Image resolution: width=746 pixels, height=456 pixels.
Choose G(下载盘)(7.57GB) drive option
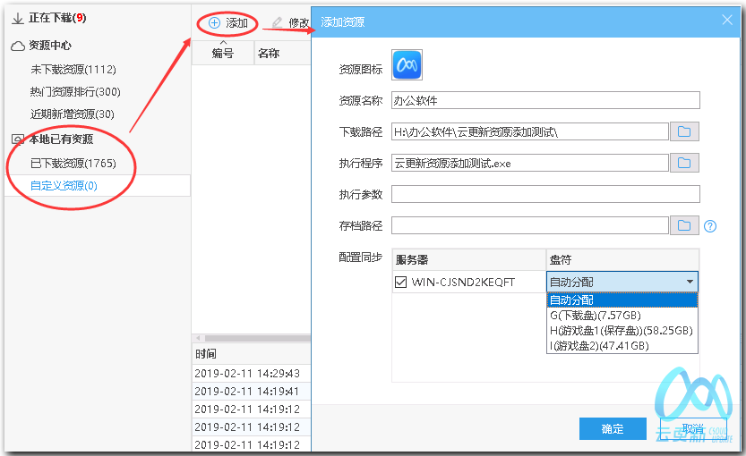coord(622,316)
